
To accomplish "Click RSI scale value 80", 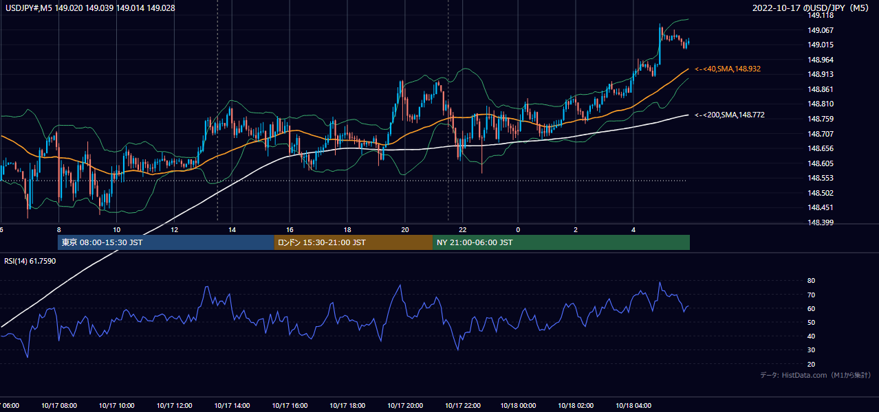I will [812, 281].
